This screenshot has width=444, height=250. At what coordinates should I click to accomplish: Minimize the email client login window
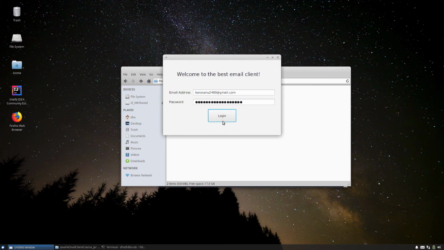pos(267,57)
